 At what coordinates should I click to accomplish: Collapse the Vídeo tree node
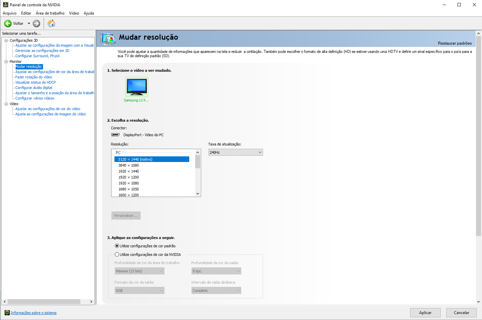click(6, 104)
